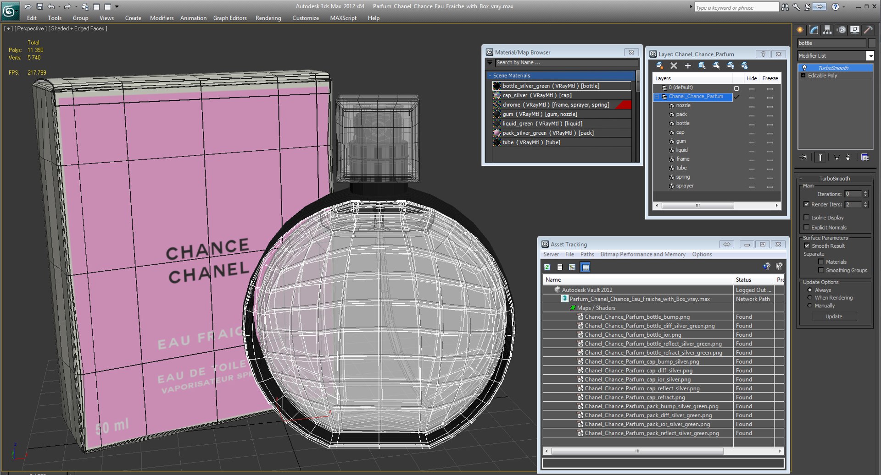The height and width of the screenshot is (475, 881).
Task: Click the Shaded + Edged Faces viewport label
Action: [78, 28]
